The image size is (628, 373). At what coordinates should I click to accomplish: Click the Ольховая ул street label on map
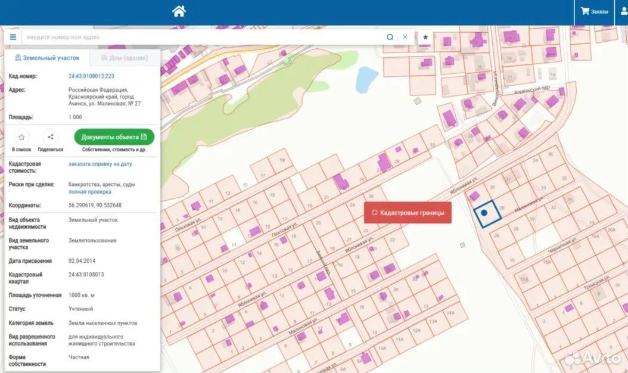pos(188,225)
